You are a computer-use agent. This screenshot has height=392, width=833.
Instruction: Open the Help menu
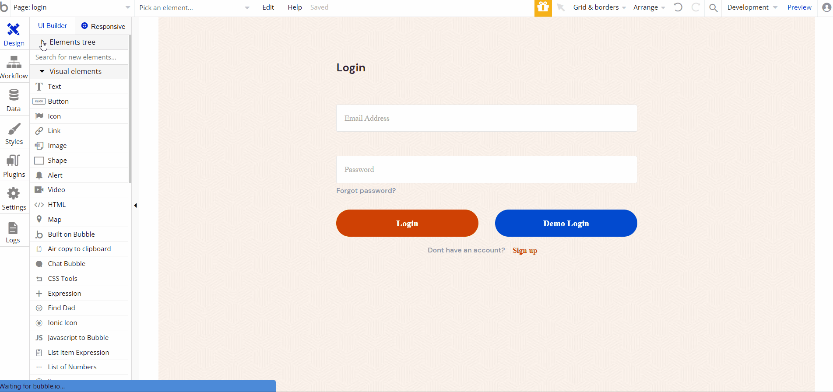pyautogui.click(x=295, y=7)
